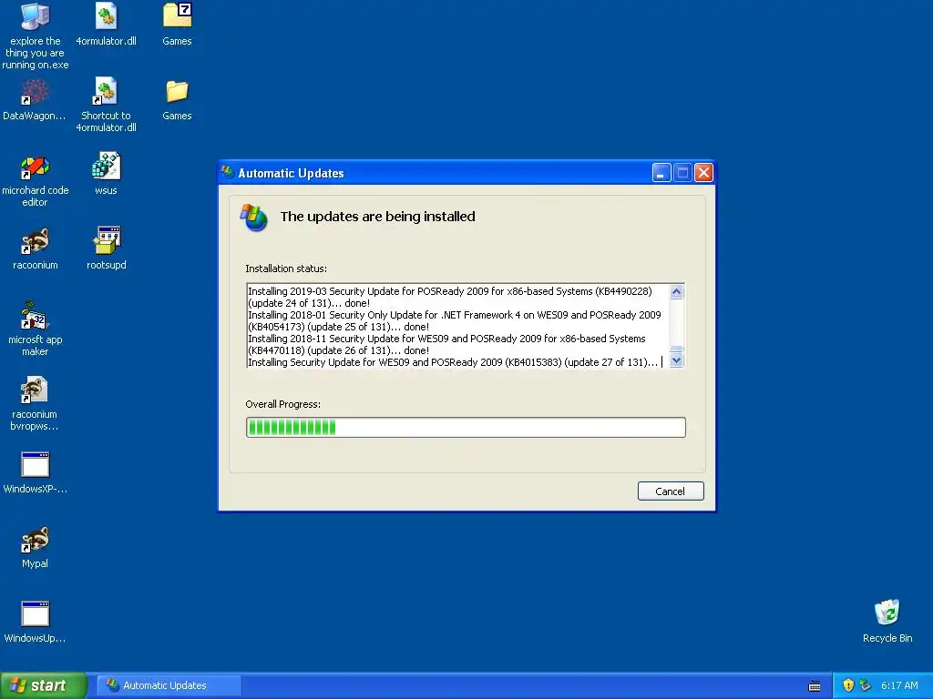Click the KB4470118 update 26 line
This screenshot has width=933, height=699.
pos(446,345)
